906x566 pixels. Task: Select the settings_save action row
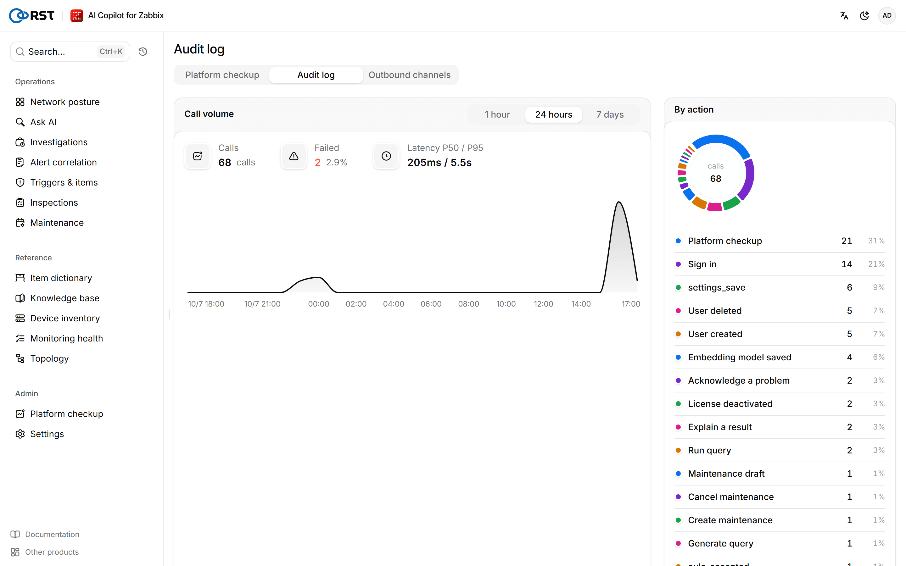tap(780, 287)
